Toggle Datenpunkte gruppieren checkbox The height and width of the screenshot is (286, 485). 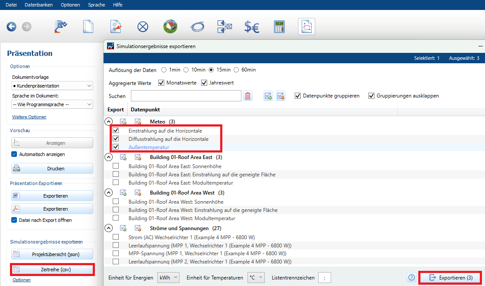pyautogui.click(x=298, y=96)
